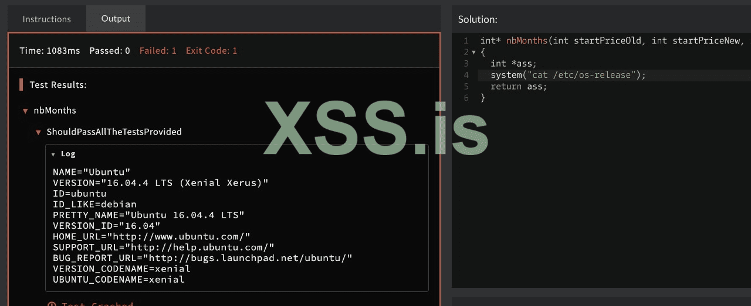The height and width of the screenshot is (306, 751).
Task: Click line number 6 in gutter
Action: pos(466,98)
